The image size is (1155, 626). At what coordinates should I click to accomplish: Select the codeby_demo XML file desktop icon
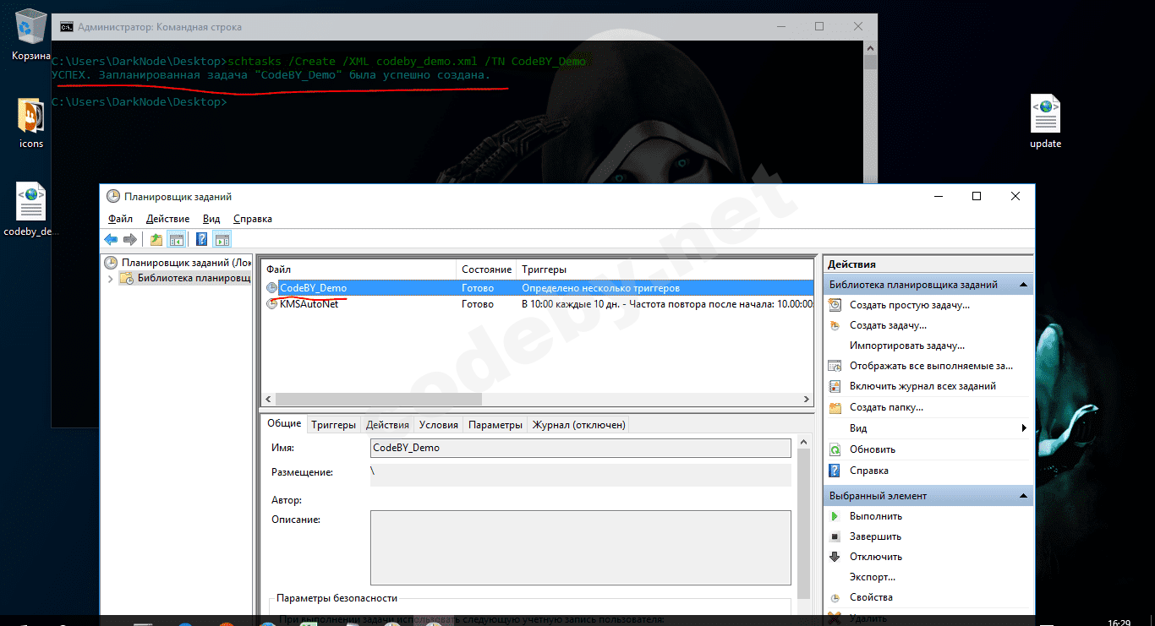pos(31,210)
